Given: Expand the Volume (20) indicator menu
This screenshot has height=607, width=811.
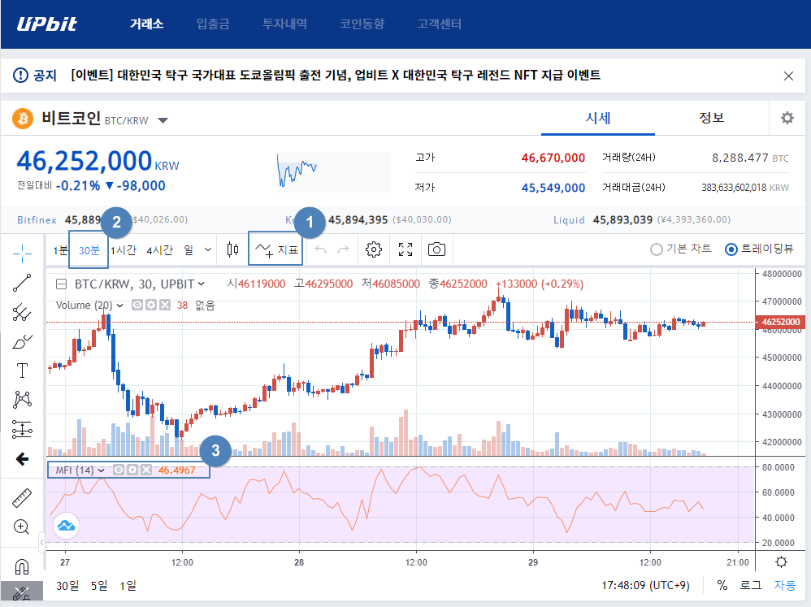Looking at the screenshot, I should point(120,306).
